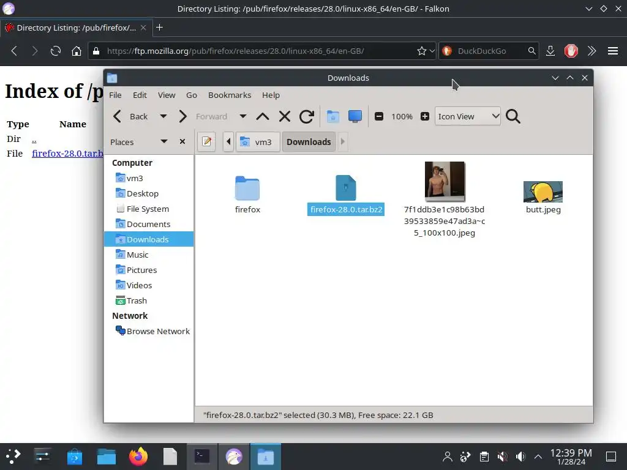
Task: Click the parent directory '..' link
Action: click(34, 139)
